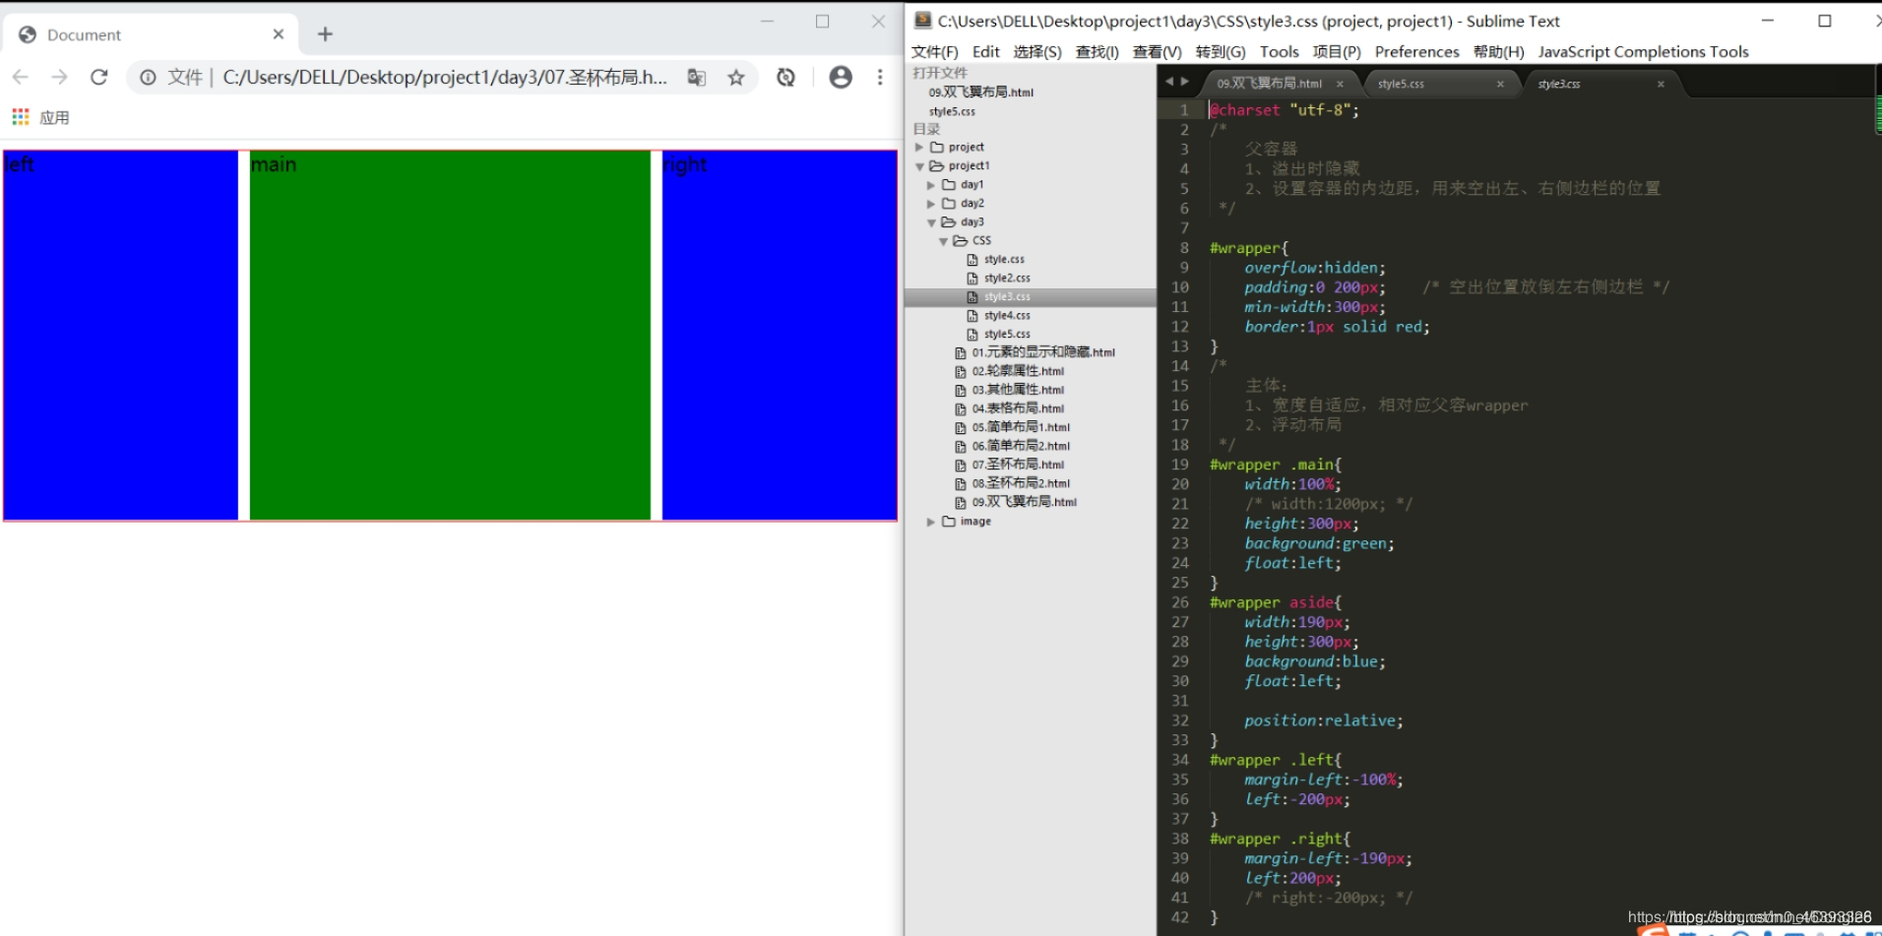
Task: Collapse the day3 folder
Action: (x=931, y=222)
